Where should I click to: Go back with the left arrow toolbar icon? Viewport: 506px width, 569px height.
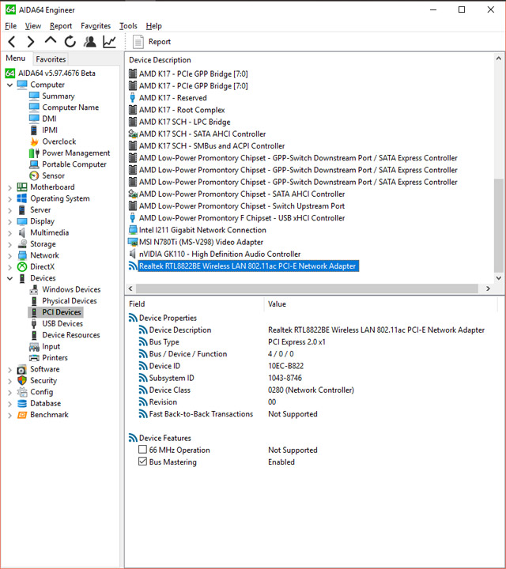coord(12,42)
